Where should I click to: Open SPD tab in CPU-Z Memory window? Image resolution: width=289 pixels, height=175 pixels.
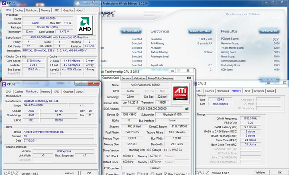point(247,91)
